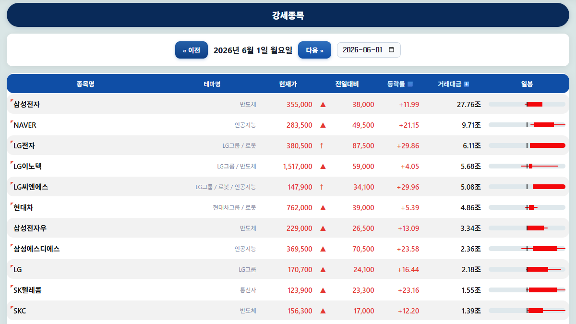Click the 2026-06-01 date input field
Screen dimensions: 576x324
coord(369,50)
